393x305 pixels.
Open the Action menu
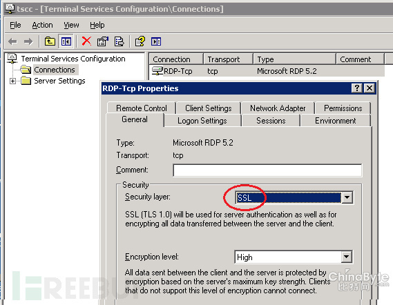coord(42,25)
